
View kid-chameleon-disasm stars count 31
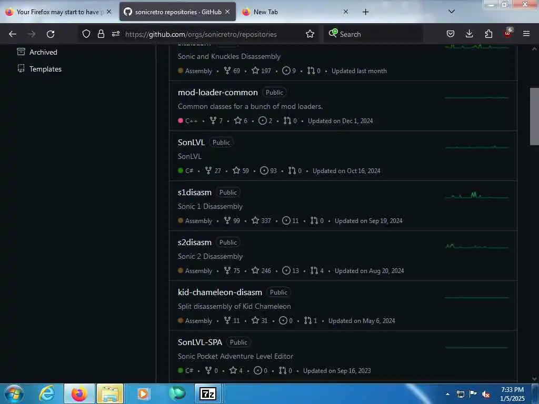[x=259, y=320]
